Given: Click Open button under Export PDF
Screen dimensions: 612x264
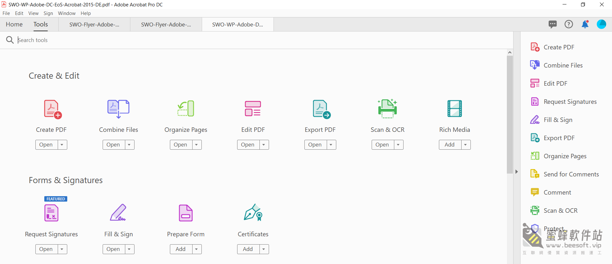Looking at the screenshot, I should tap(316, 145).
